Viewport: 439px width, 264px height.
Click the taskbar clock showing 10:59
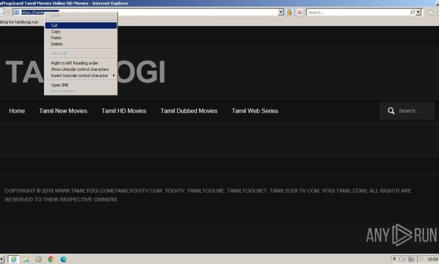[433, 260]
